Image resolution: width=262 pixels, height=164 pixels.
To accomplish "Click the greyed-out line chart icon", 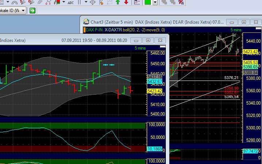I will (x=110, y=2).
